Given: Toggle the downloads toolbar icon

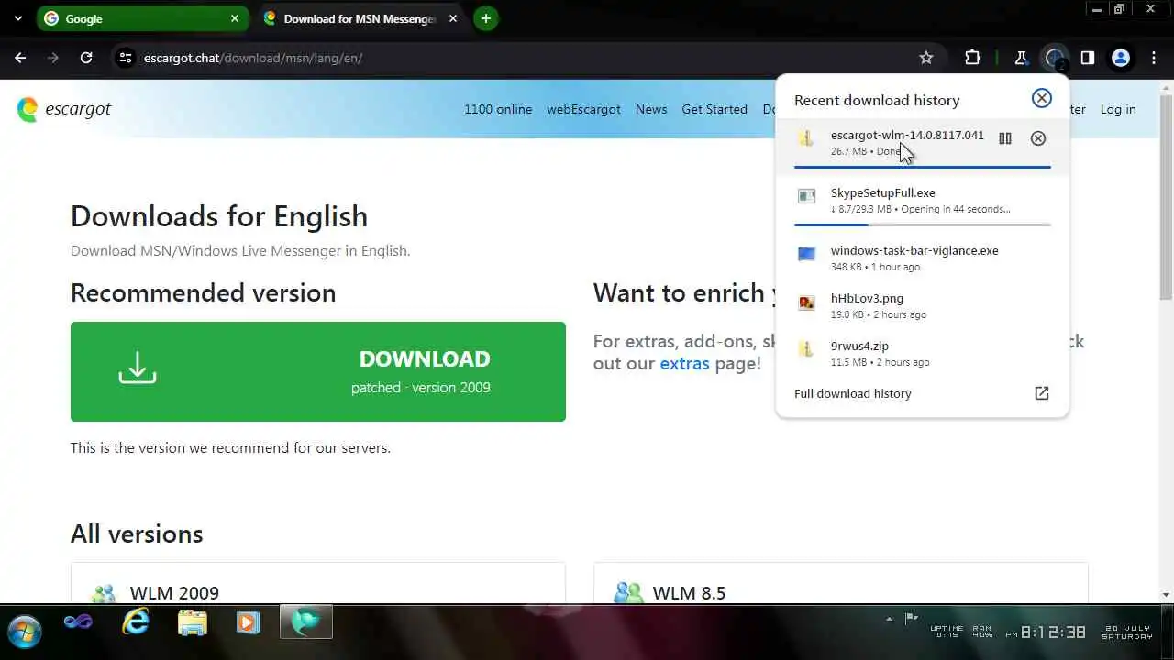Looking at the screenshot, I should (1055, 58).
